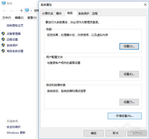Click the 性能 group description text

[77, 35]
